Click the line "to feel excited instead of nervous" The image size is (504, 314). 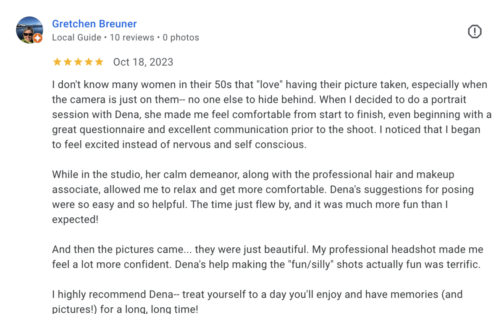179,145
